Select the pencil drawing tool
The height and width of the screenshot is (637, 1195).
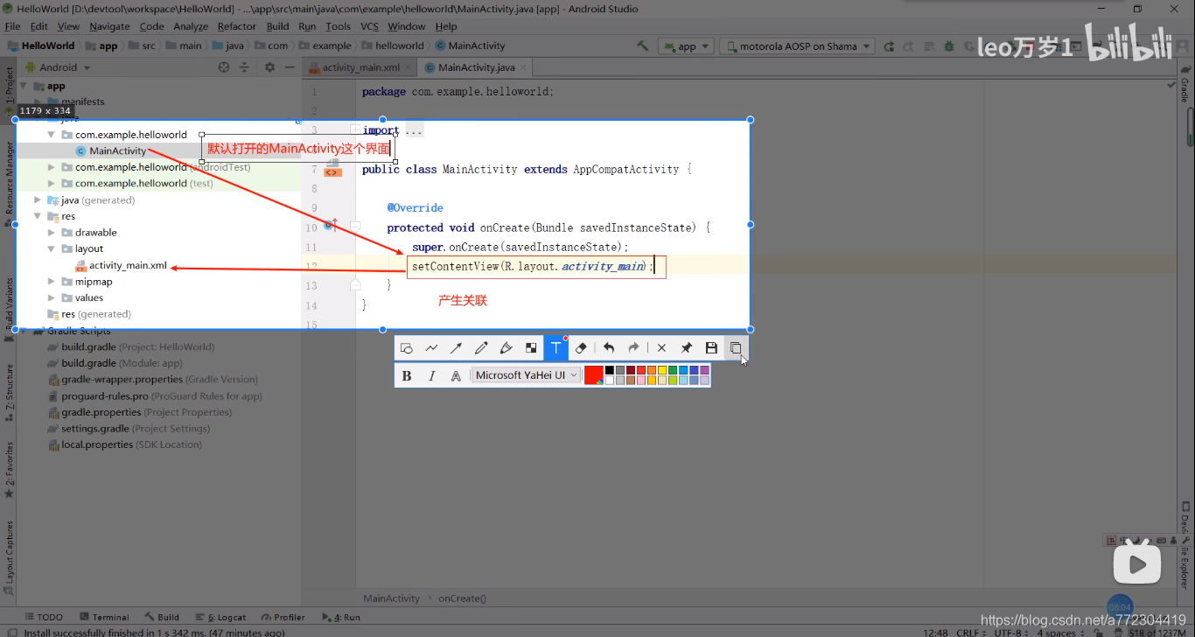(x=481, y=348)
